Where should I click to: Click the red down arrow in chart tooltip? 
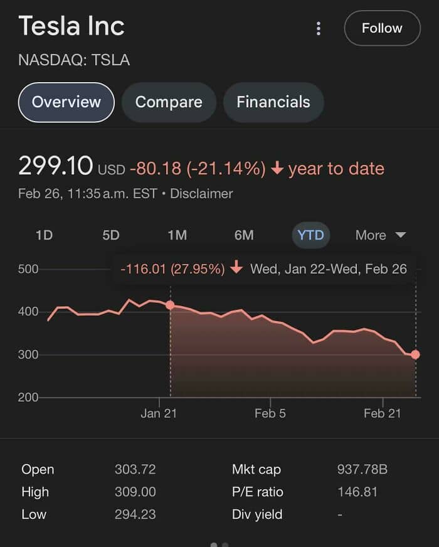click(x=236, y=269)
